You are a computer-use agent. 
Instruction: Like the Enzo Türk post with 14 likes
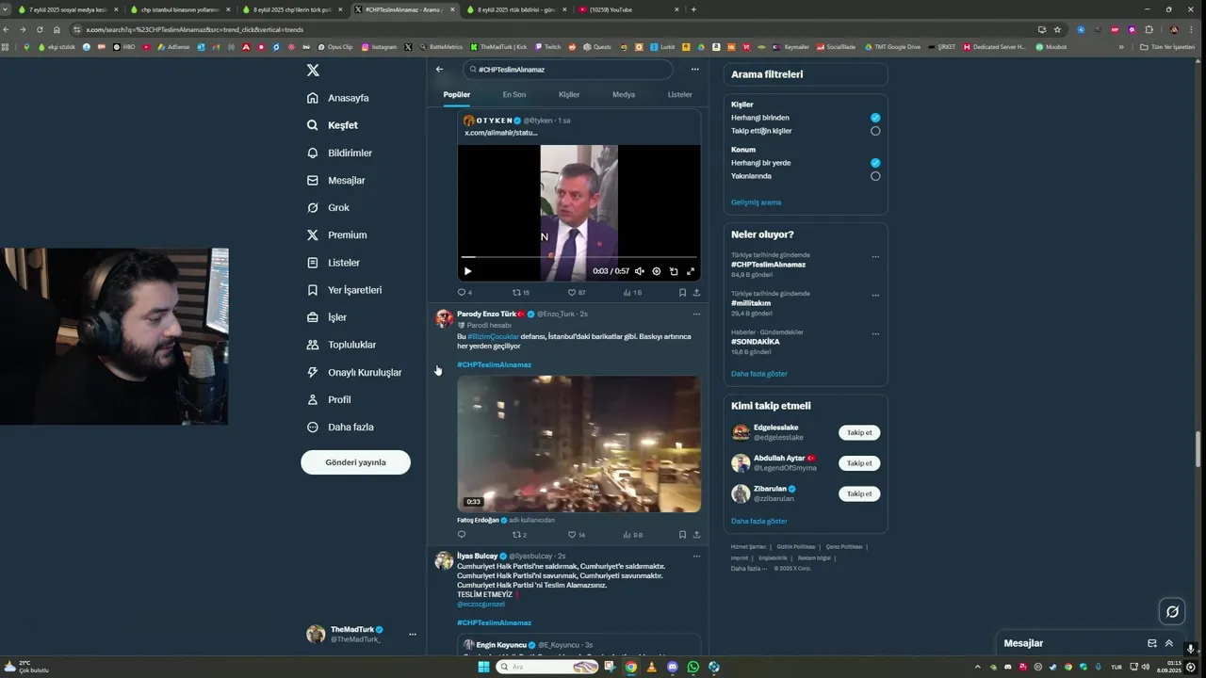pos(577,535)
